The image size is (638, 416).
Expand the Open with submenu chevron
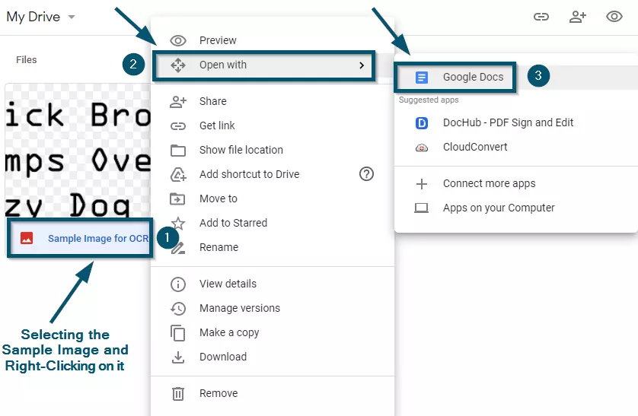click(362, 65)
